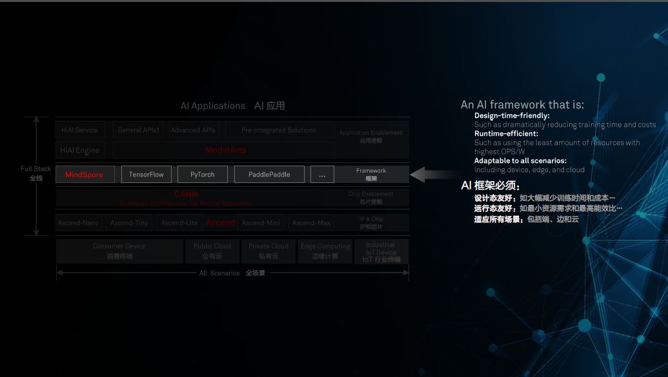
Task: Click the Ascend-Nano box
Action: pyautogui.click(x=78, y=222)
